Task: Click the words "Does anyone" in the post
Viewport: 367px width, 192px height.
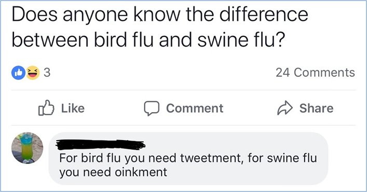Action: tap(70, 16)
